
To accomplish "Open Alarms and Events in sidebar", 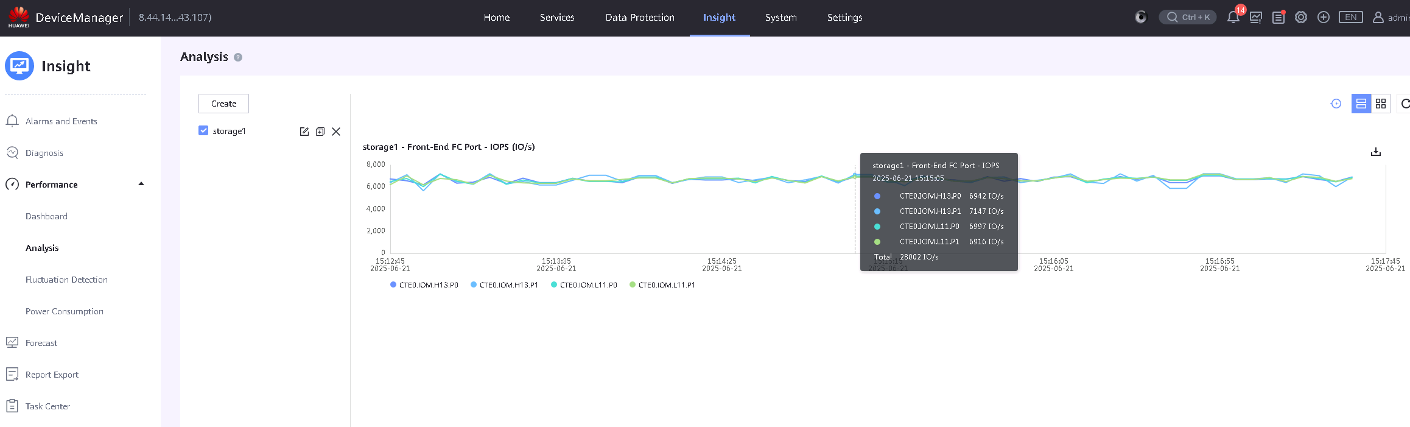I will point(61,121).
